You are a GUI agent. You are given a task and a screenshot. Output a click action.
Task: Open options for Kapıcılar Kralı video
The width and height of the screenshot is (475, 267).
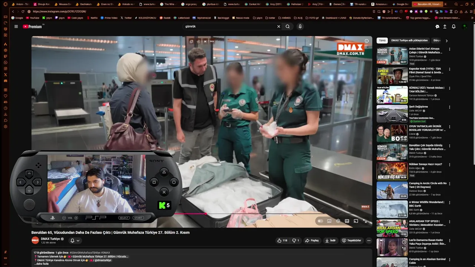click(x=449, y=69)
